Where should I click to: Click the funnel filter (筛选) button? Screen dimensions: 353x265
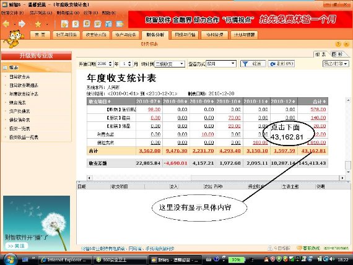click(x=253, y=64)
